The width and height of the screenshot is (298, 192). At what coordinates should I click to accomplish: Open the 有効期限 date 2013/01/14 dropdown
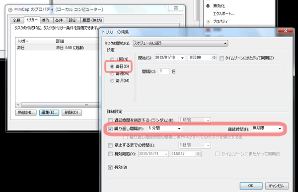(x=166, y=154)
